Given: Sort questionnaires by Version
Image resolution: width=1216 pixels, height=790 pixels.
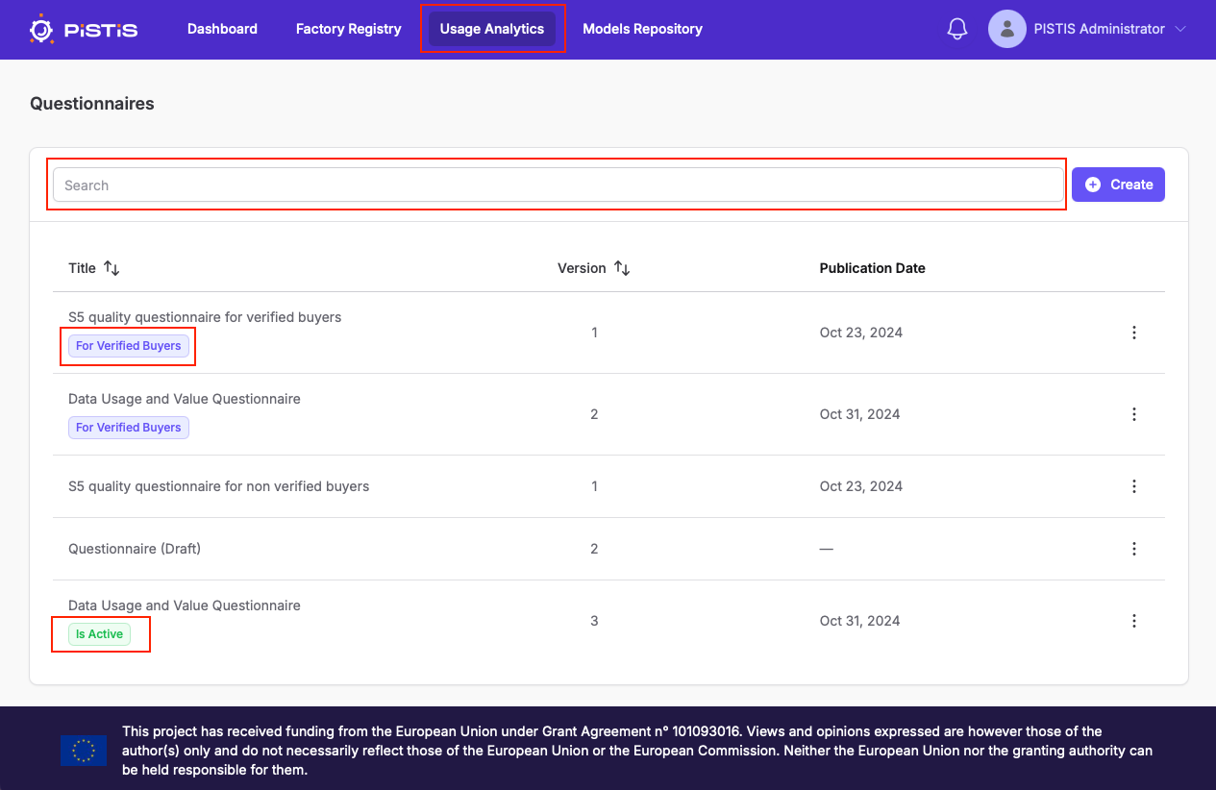Looking at the screenshot, I should (x=622, y=268).
